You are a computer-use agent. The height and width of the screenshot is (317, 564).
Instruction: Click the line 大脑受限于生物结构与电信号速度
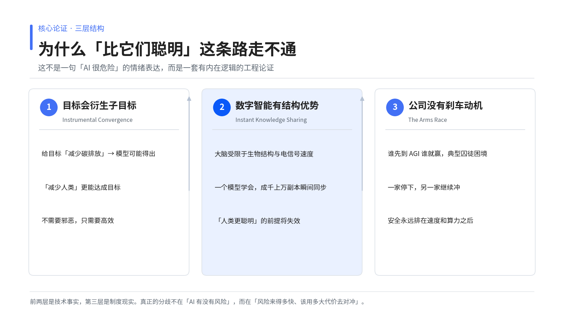tap(264, 154)
